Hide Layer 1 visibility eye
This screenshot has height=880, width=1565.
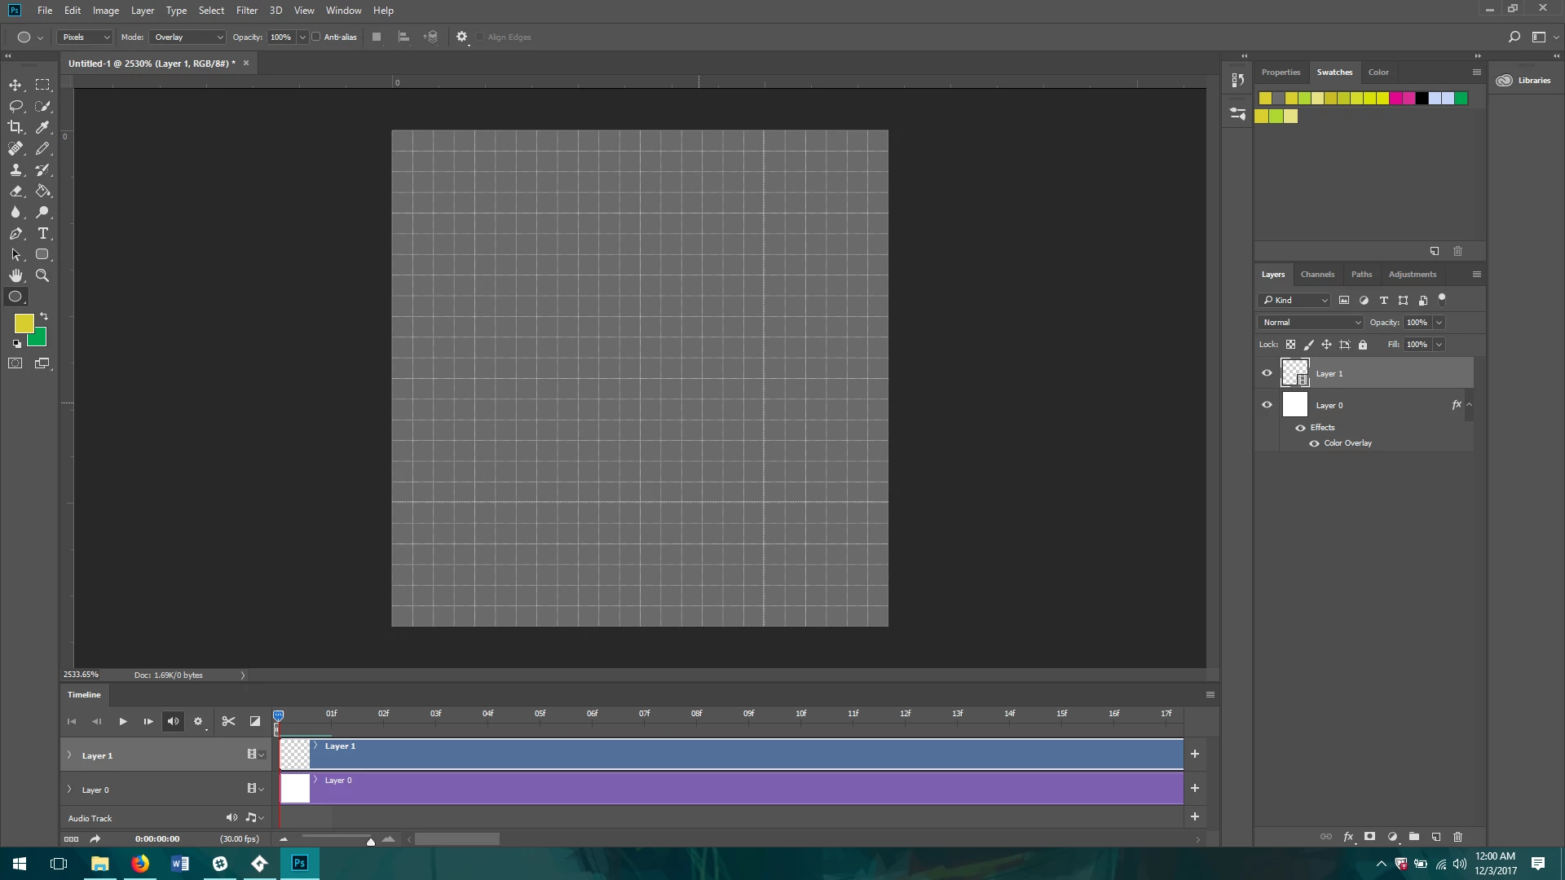(1267, 373)
